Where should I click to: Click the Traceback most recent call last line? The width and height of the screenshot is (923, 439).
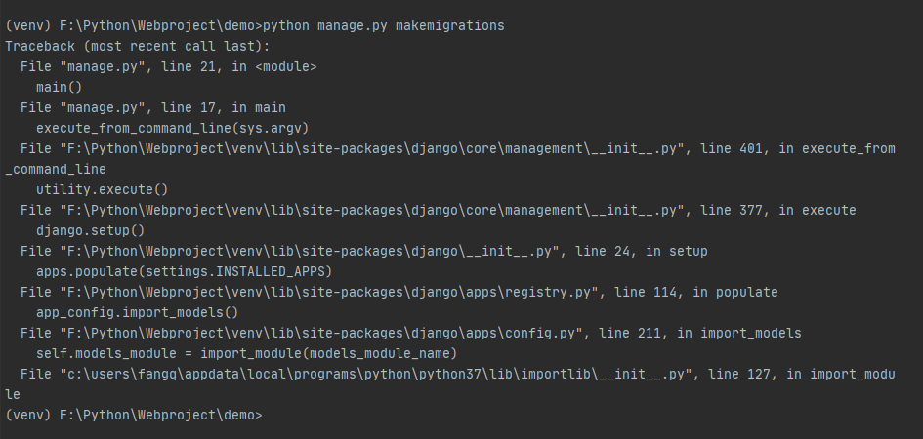[137, 47]
